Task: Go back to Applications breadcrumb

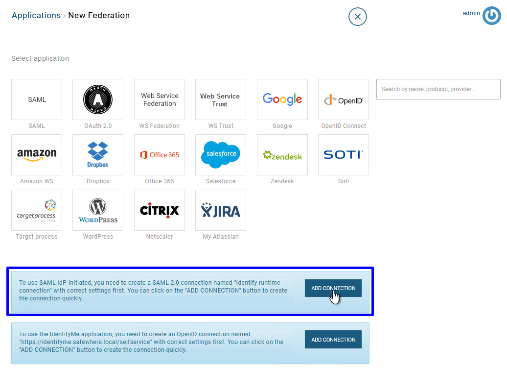Action: tap(36, 15)
